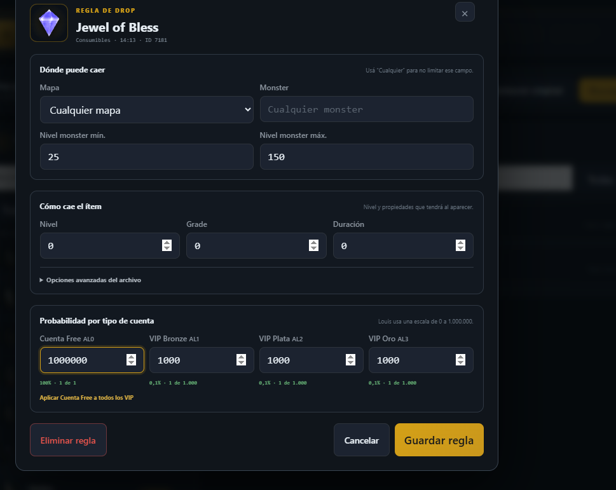The width and height of the screenshot is (616, 490).
Task: Decrease VIP Bronze probability with down arrow
Action: [241, 362]
